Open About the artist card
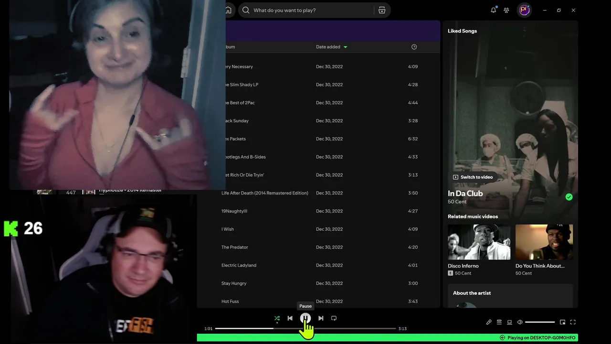This screenshot has height=344, width=611. coord(510,296)
